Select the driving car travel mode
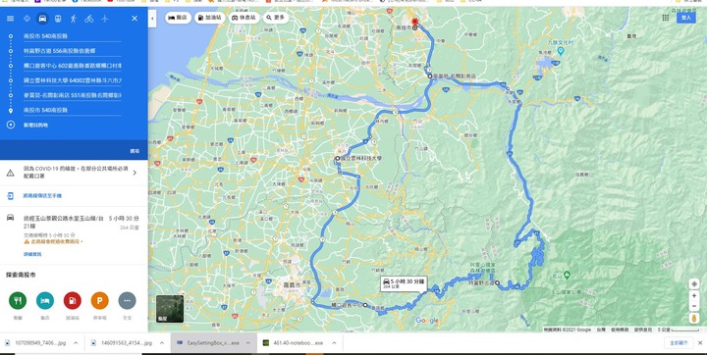 pyautogui.click(x=42, y=19)
